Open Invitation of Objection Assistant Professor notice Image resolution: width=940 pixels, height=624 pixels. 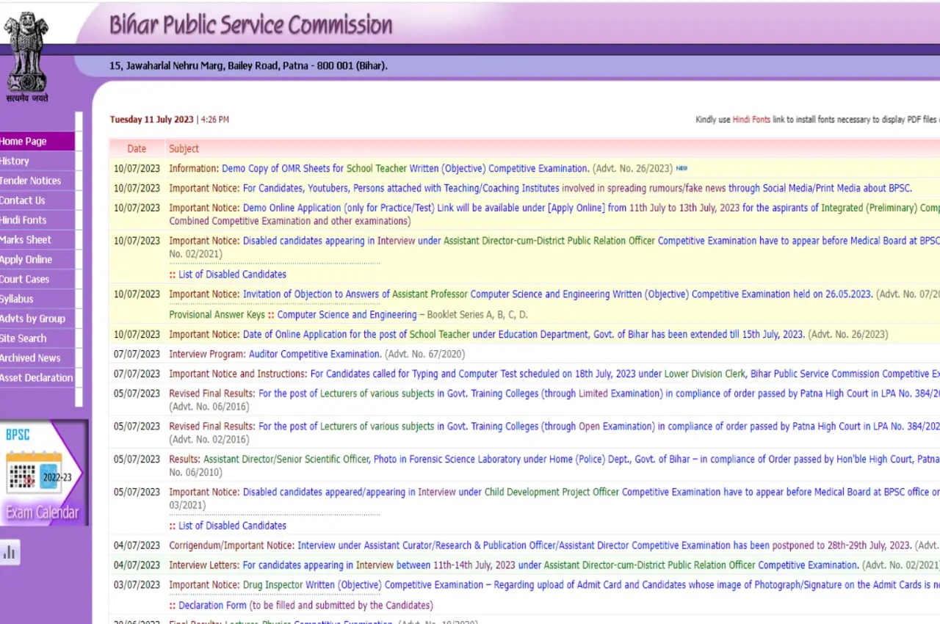pos(557,294)
